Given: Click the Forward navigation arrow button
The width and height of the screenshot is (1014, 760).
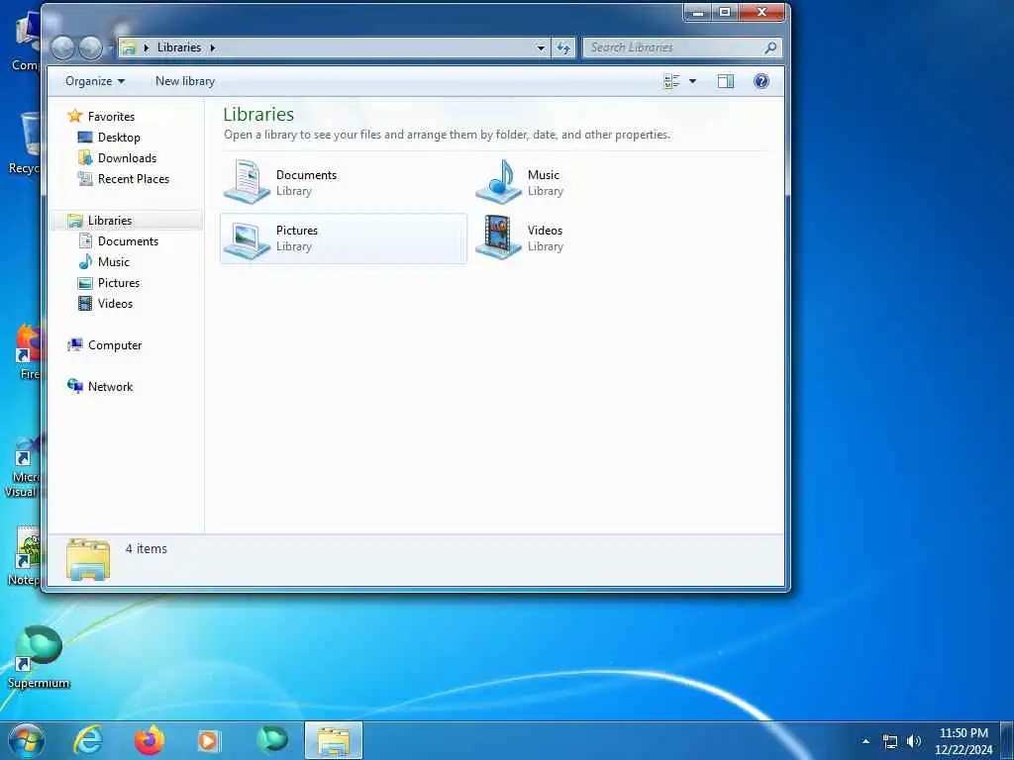Looking at the screenshot, I should pyautogui.click(x=90, y=47).
